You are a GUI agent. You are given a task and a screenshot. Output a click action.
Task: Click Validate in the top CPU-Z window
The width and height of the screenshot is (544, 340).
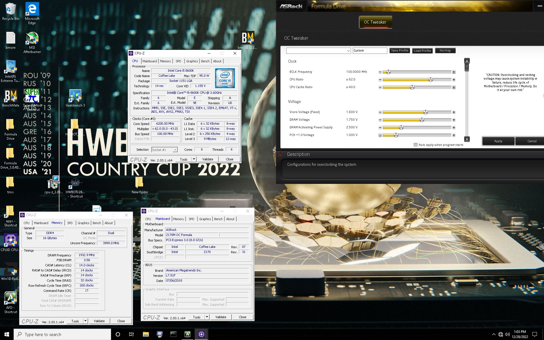click(x=208, y=159)
